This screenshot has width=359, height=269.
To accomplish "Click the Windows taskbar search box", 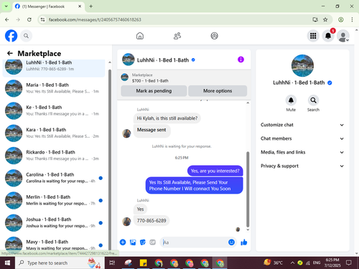I will coord(60,263).
